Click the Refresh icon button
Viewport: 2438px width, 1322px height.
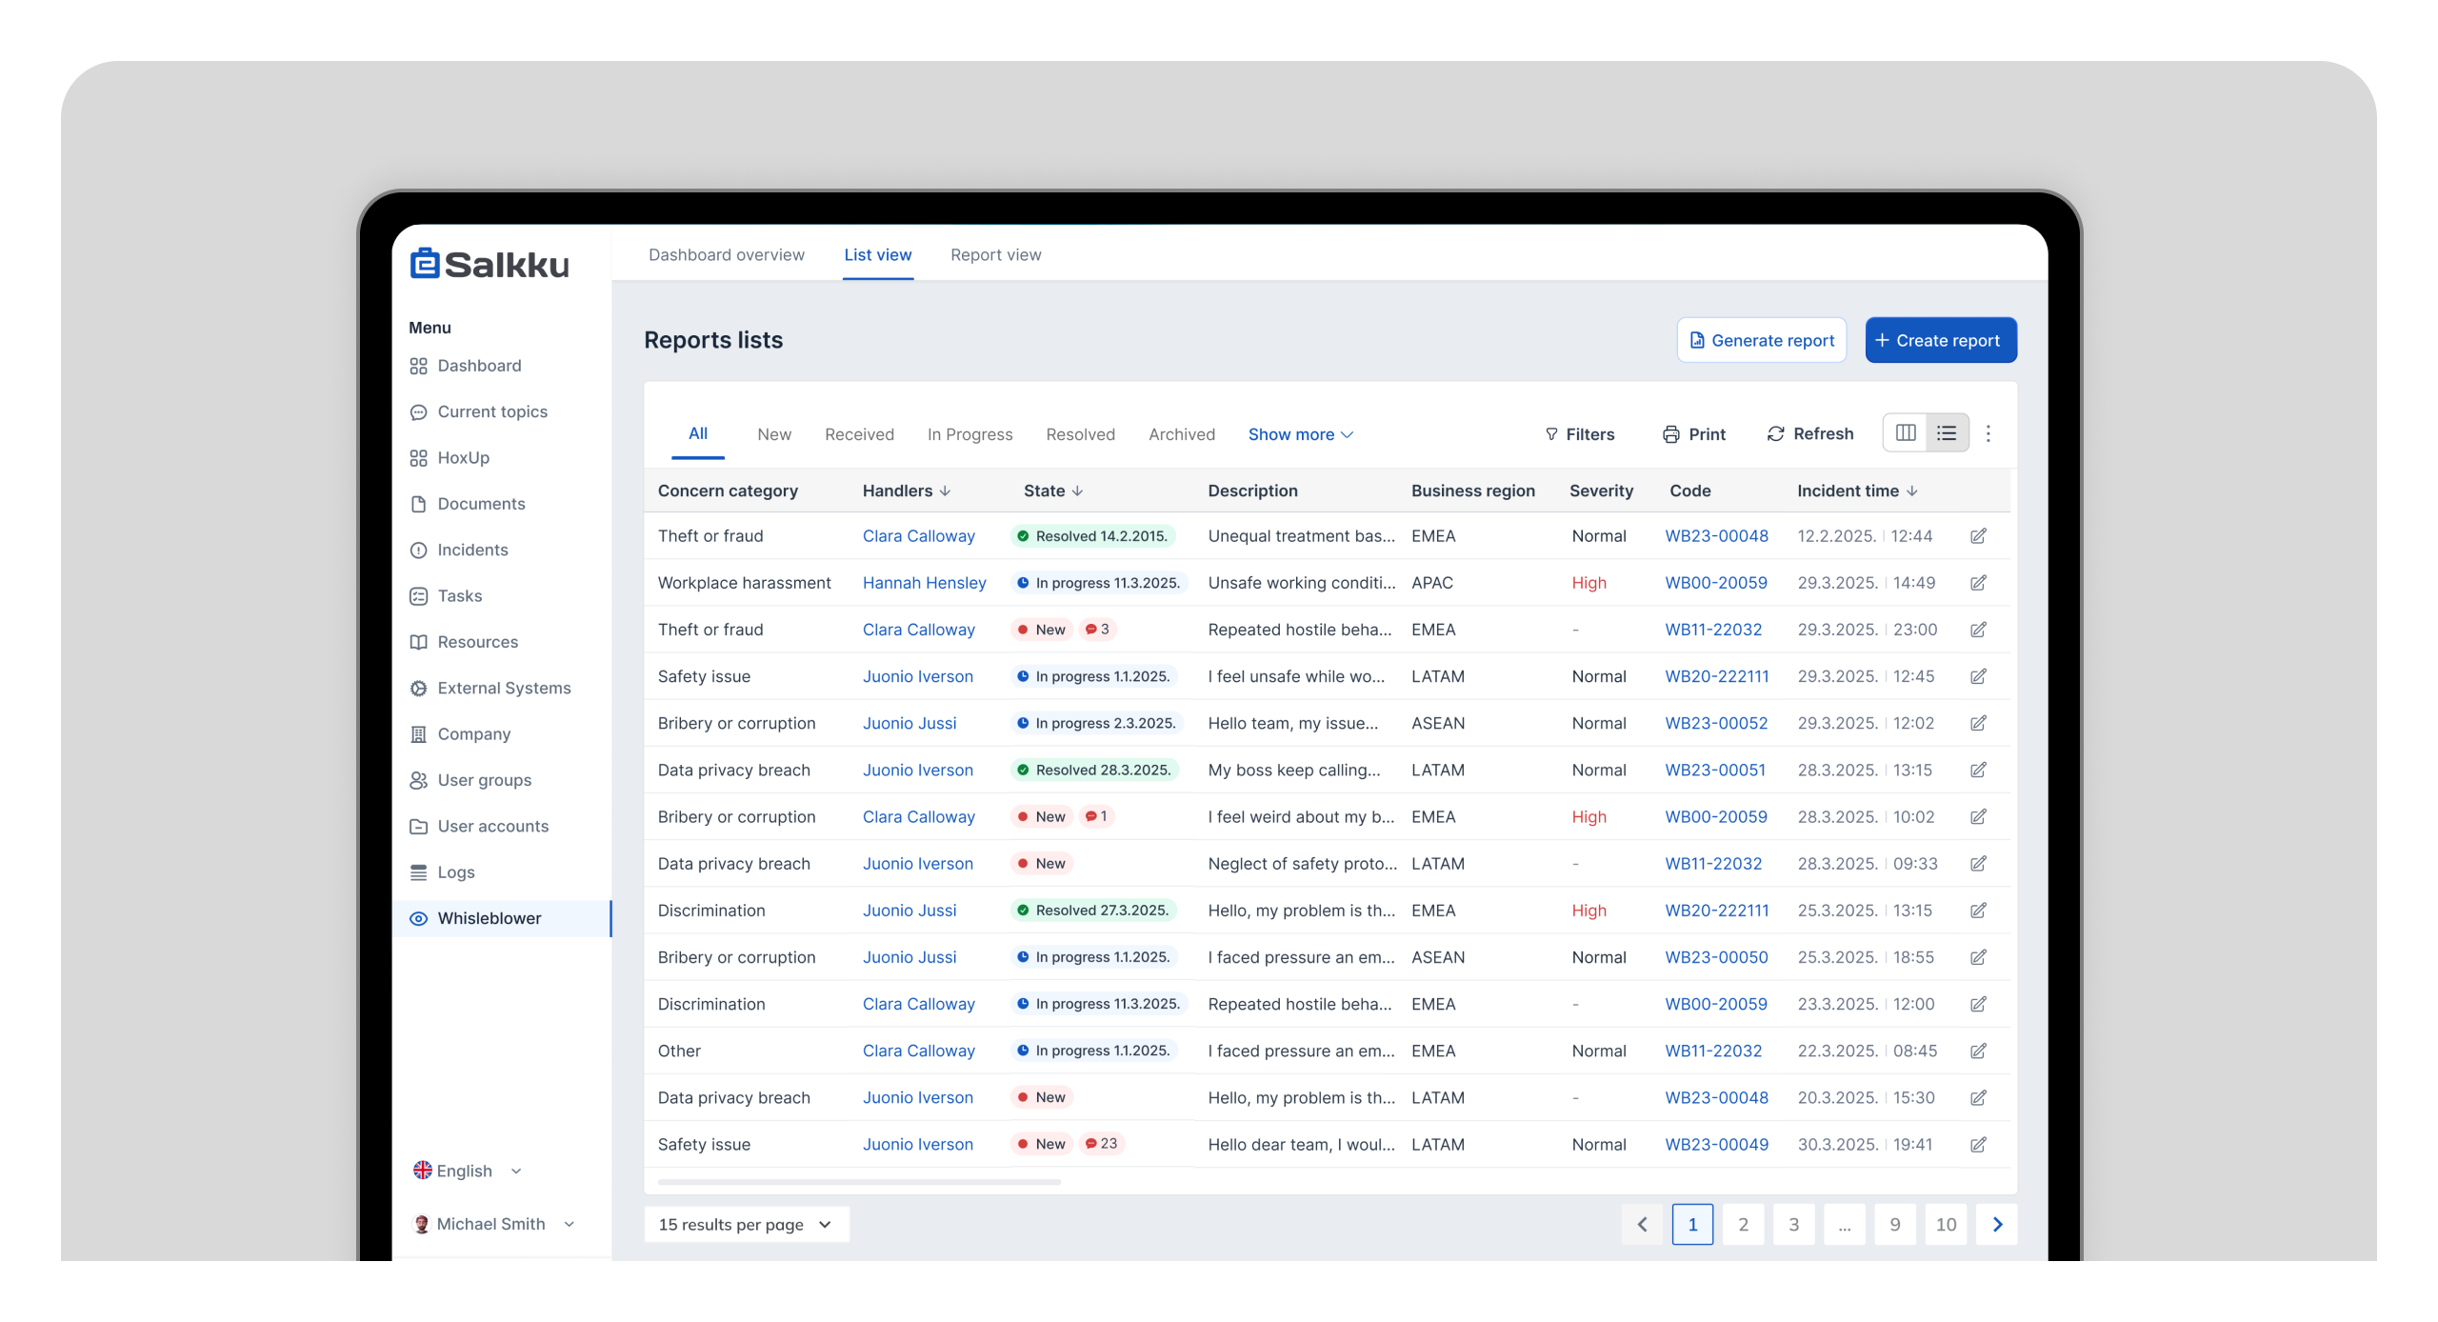click(1809, 434)
